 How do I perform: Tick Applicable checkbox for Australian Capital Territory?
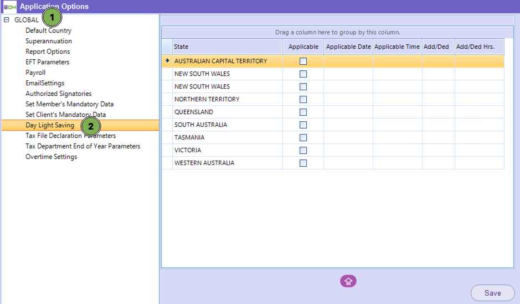(303, 61)
